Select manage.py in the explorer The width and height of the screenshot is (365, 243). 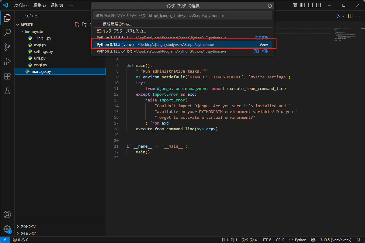60,71
